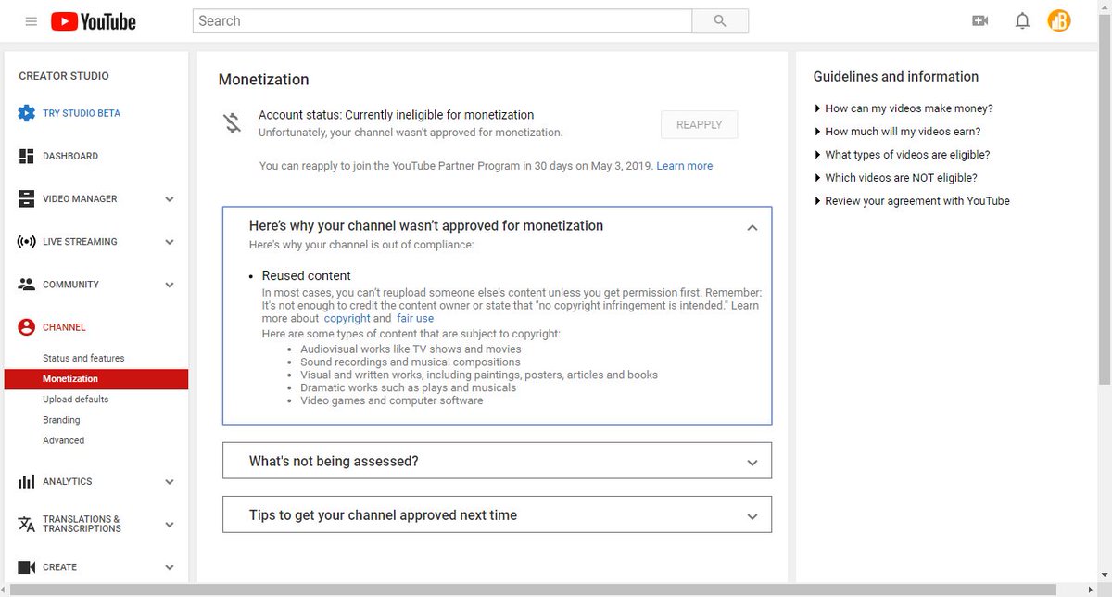1112x597 pixels.
Task: Follow the Learn more link
Action: [x=685, y=166]
